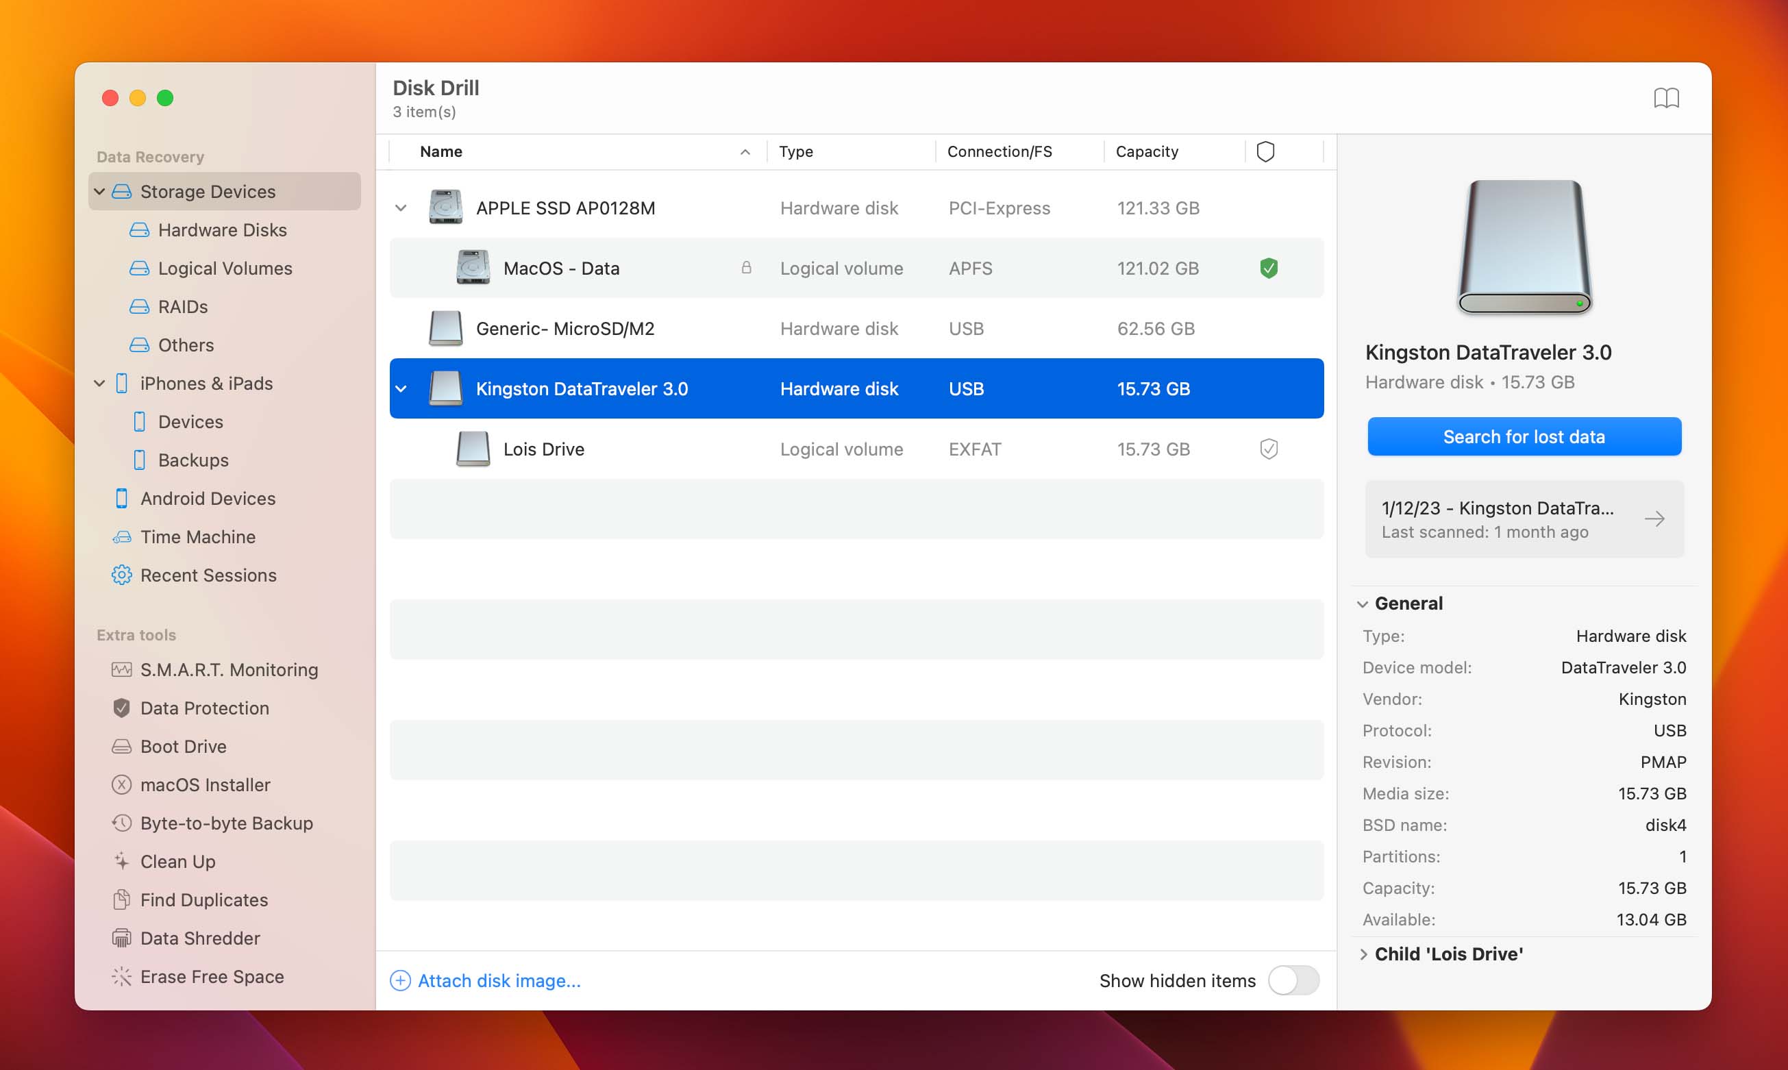The height and width of the screenshot is (1070, 1788).
Task: Collapse the APPLE SSD AP0128M row
Action: pyautogui.click(x=402, y=208)
